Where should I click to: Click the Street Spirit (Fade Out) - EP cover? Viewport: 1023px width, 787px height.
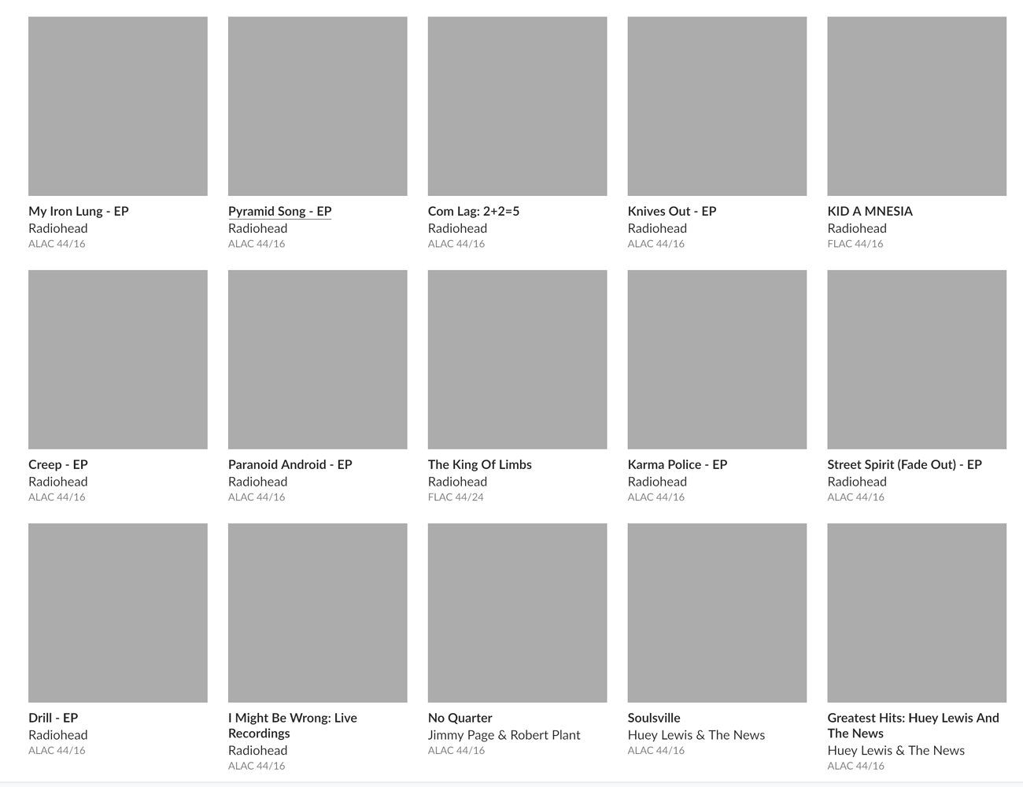[917, 360]
